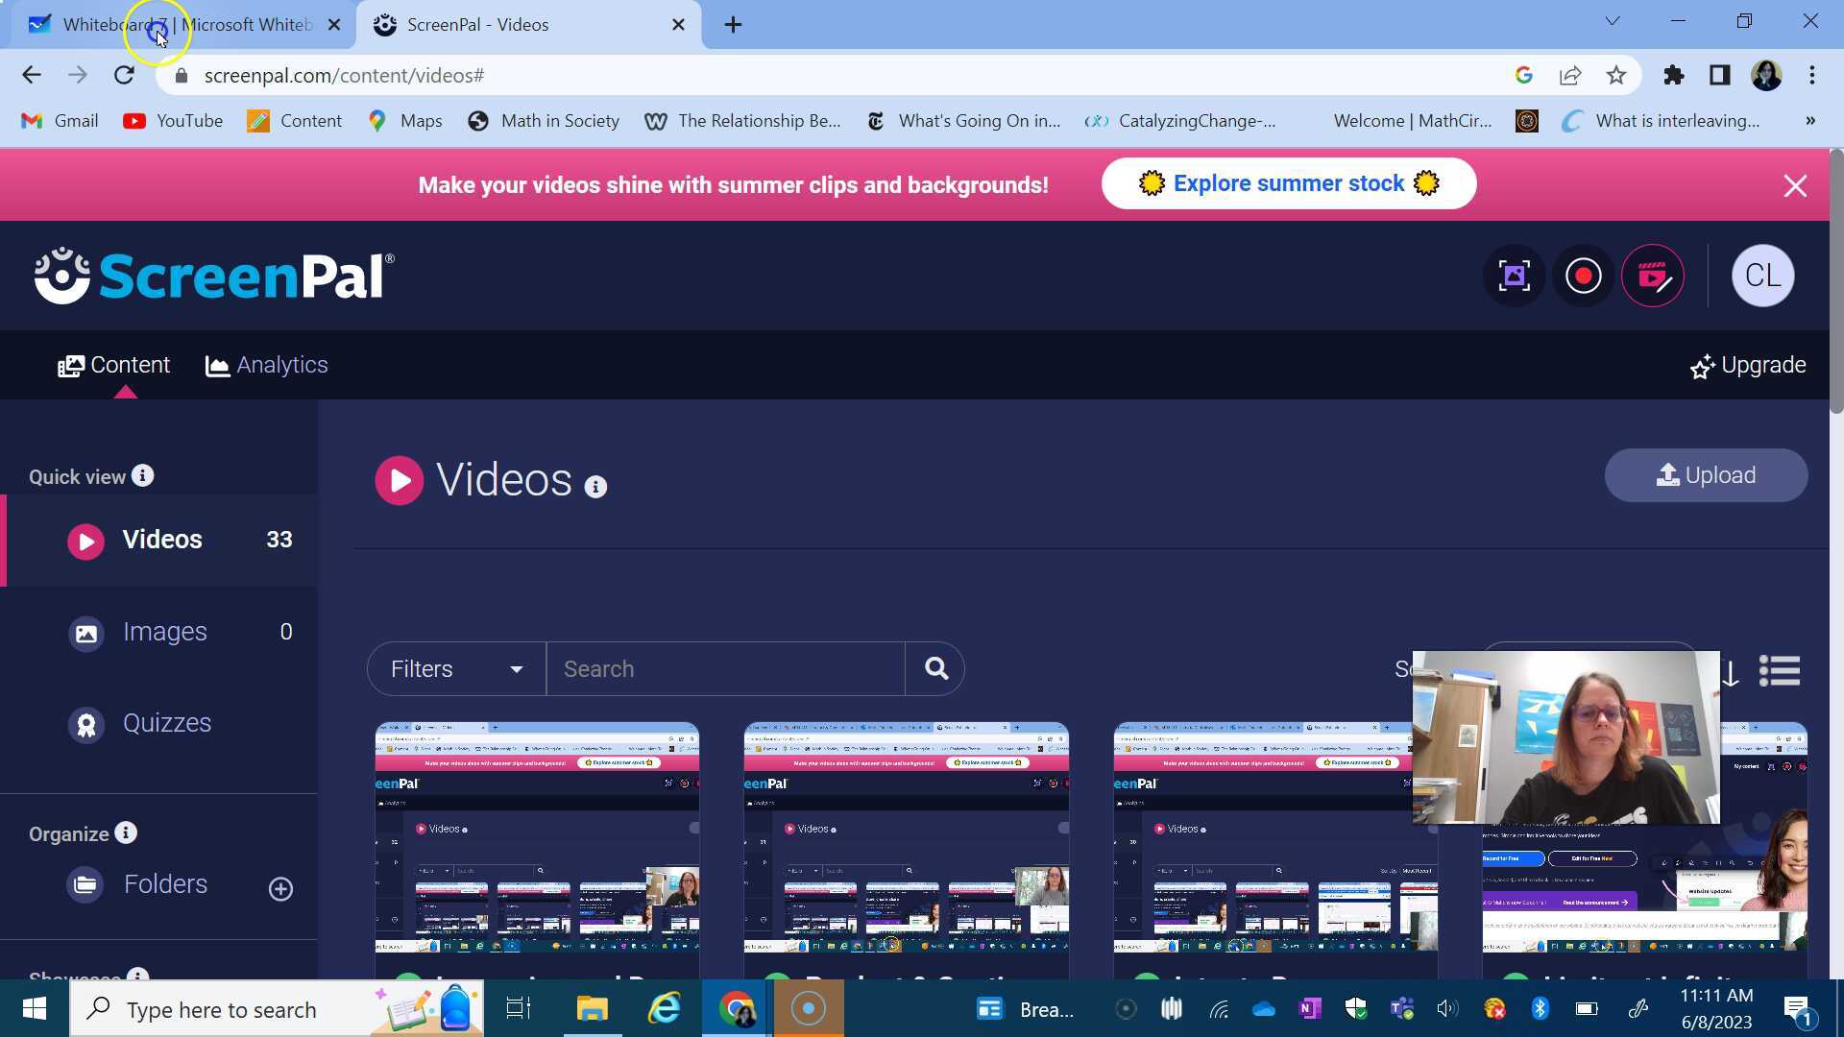This screenshot has height=1037, width=1844.
Task: Switch to the Analytics tab
Action: pos(267,366)
